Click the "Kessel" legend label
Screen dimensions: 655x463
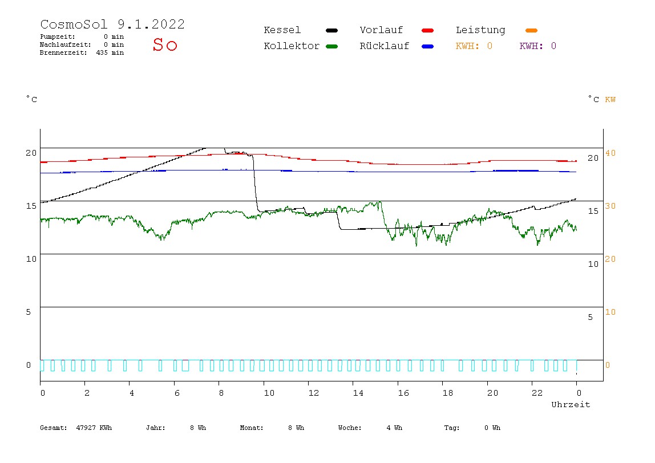point(282,30)
